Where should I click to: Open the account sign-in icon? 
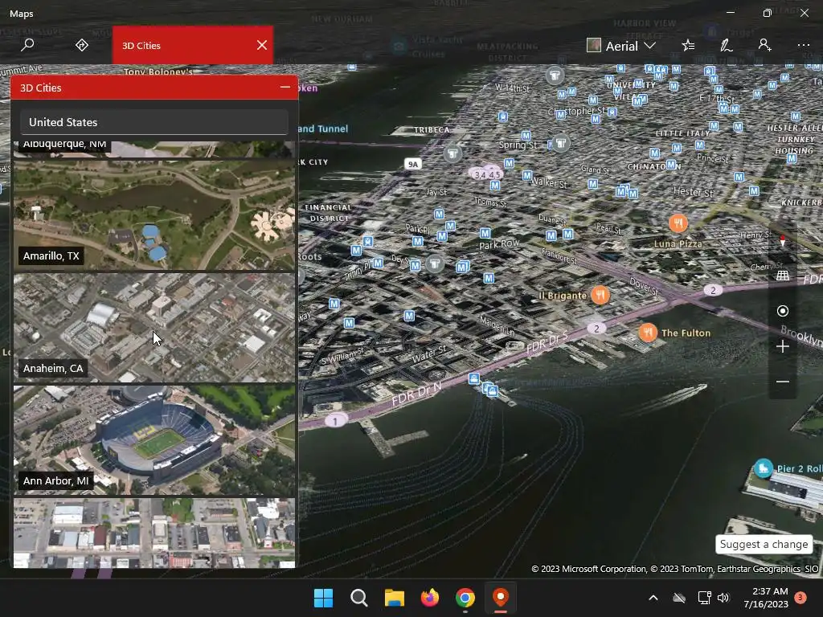764,45
